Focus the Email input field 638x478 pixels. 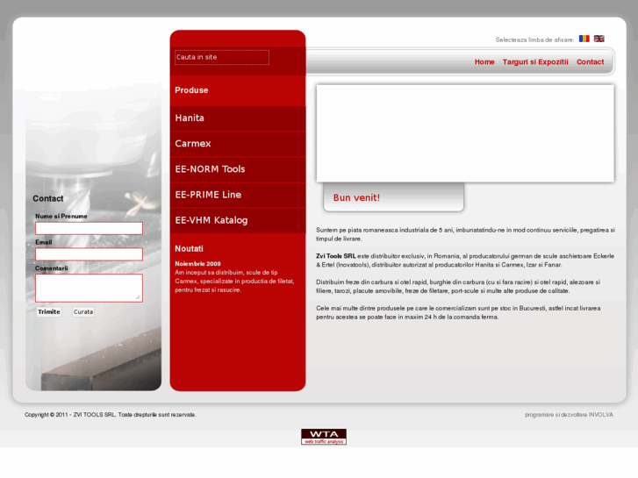[x=89, y=254]
